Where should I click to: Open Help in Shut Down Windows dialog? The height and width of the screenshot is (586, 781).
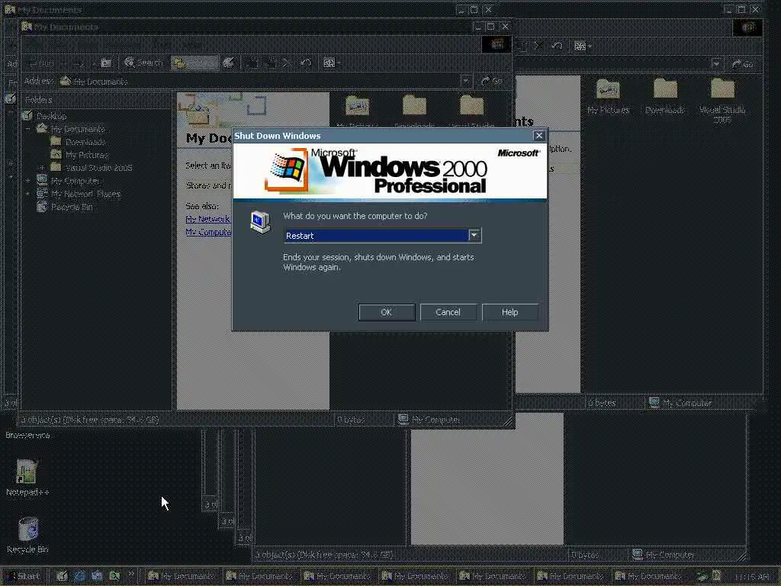509,312
